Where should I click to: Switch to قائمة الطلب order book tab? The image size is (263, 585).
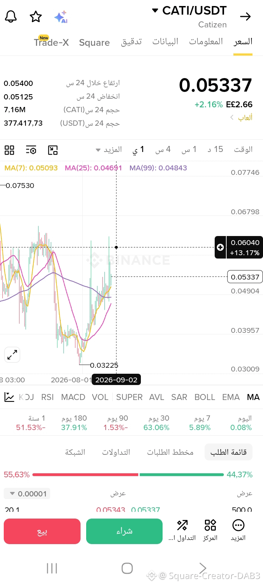[x=229, y=452]
